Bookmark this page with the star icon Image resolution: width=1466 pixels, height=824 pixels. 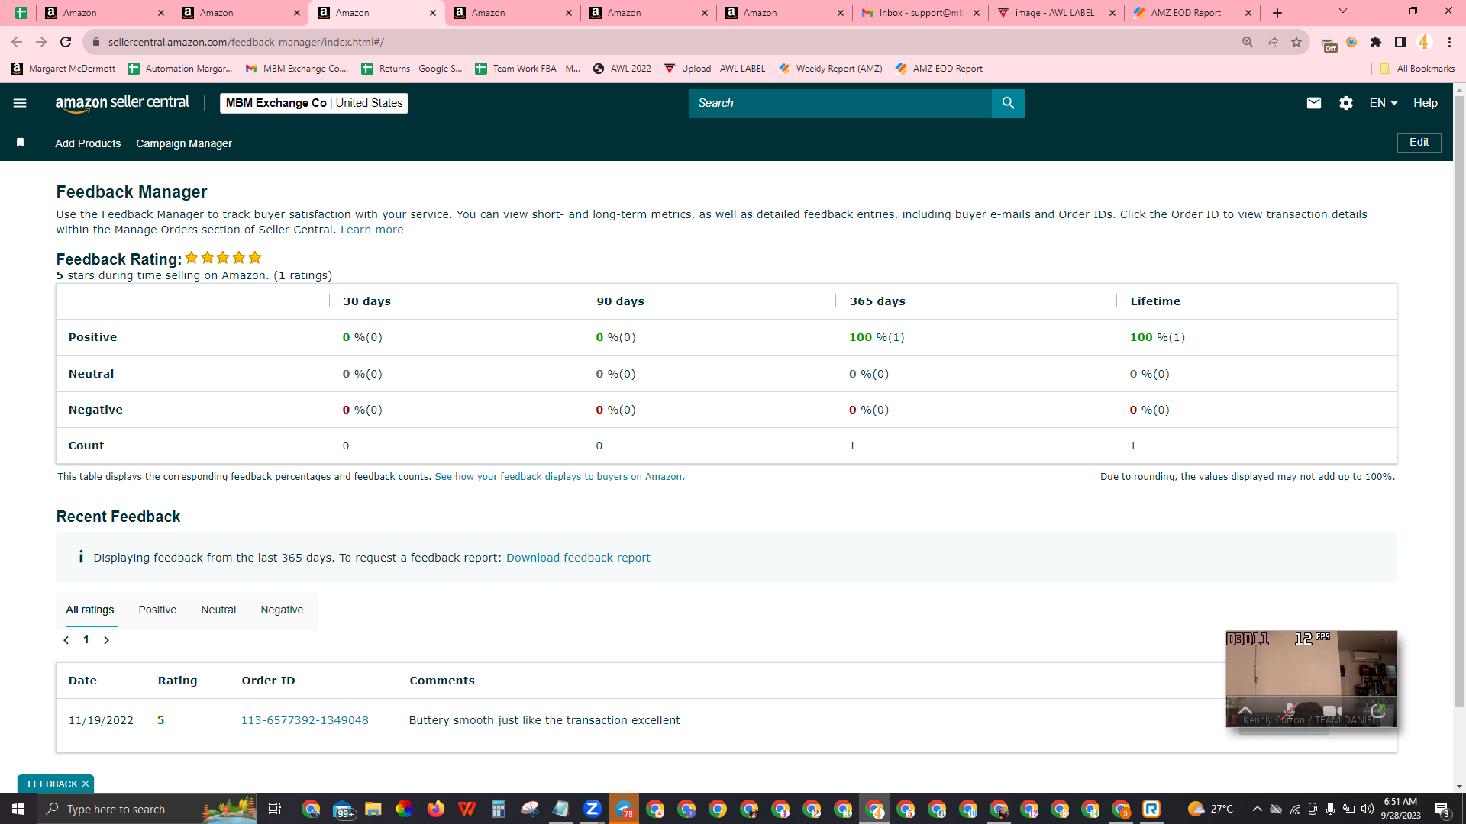coord(1296,42)
